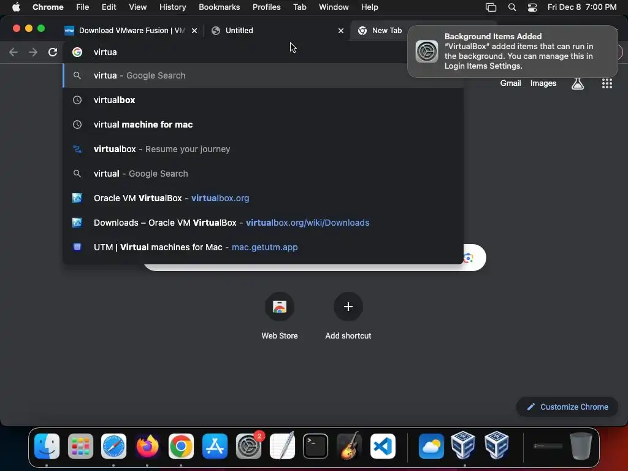Open the Trash in the Dock
Image resolution: width=628 pixels, height=471 pixels.
(581, 446)
